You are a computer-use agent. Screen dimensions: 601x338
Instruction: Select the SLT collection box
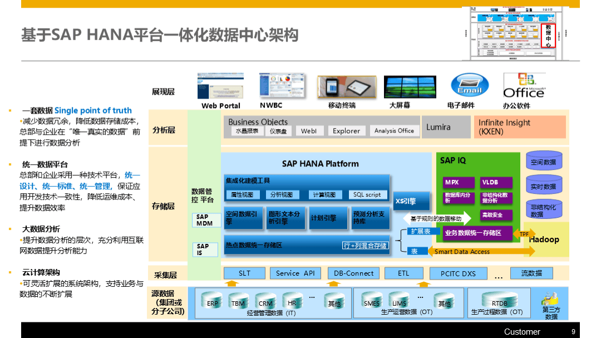click(x=244, y=273)
